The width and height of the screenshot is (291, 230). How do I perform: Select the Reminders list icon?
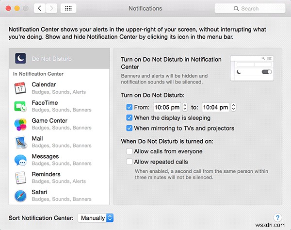[20, 178]
